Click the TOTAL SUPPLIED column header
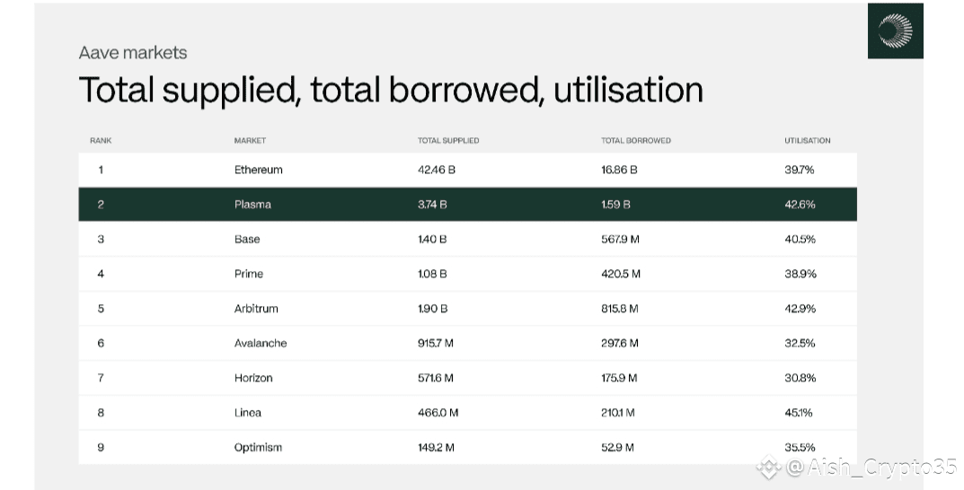 coord(448,141)
